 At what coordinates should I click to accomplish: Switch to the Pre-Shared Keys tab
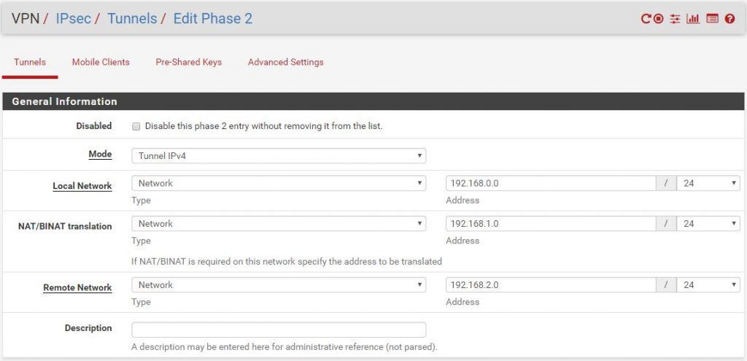point(189,62)
